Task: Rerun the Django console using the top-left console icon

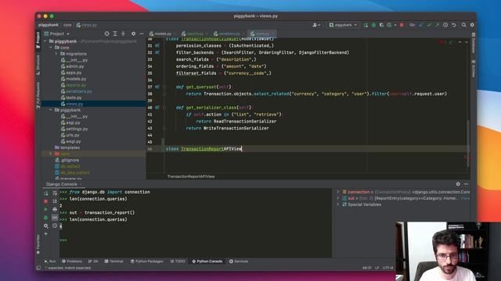Action: pos(46,193)
